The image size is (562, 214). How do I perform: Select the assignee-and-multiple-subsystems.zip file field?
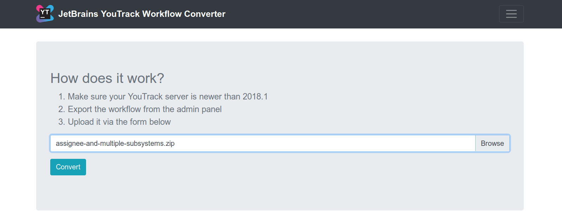tap(263, 143)
